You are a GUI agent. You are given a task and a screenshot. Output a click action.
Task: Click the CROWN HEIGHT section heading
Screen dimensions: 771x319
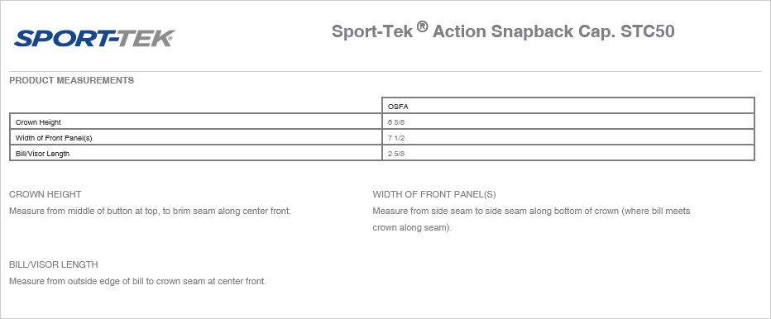[45, 194]
